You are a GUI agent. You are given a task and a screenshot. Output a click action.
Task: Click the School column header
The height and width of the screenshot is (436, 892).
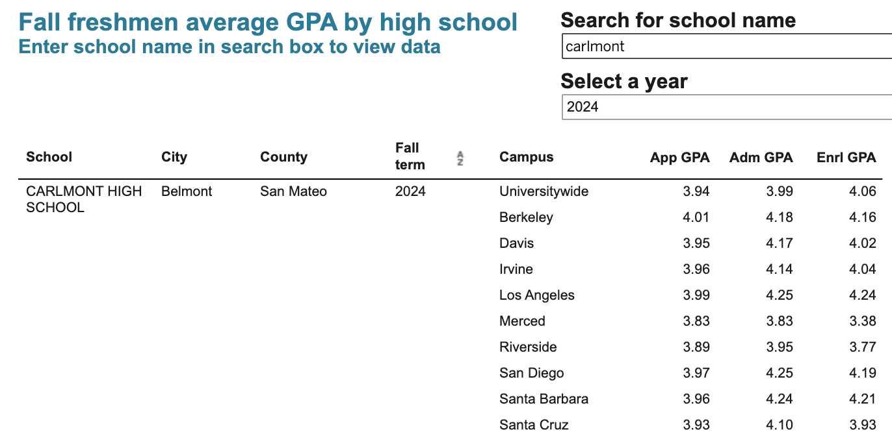coord(49,157)
